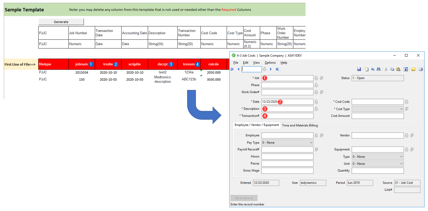Click the New Record page icon
The image size is (428, 211).
(x=366, y=69)
